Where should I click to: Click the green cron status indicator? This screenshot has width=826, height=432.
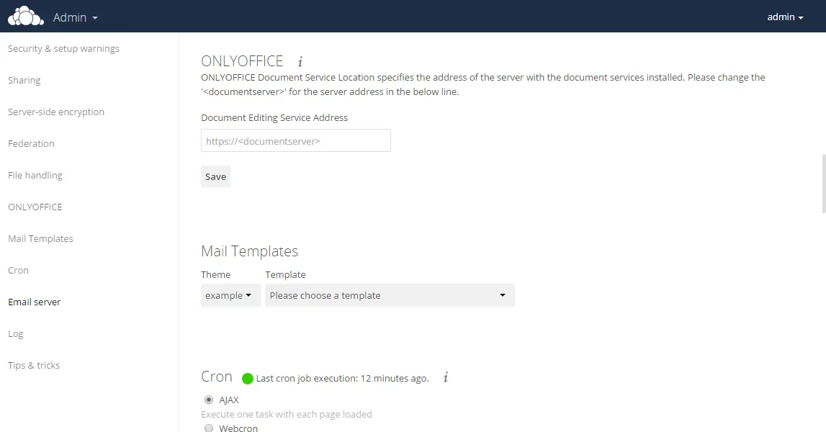248,378
